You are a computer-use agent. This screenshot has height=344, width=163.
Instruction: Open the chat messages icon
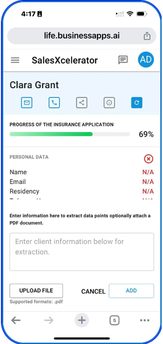pyautogui.click(x=123, y=60)
